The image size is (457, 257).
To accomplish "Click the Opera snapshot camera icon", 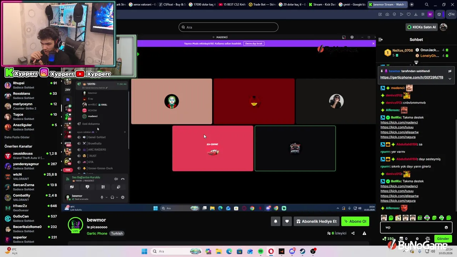I will 387,14.
